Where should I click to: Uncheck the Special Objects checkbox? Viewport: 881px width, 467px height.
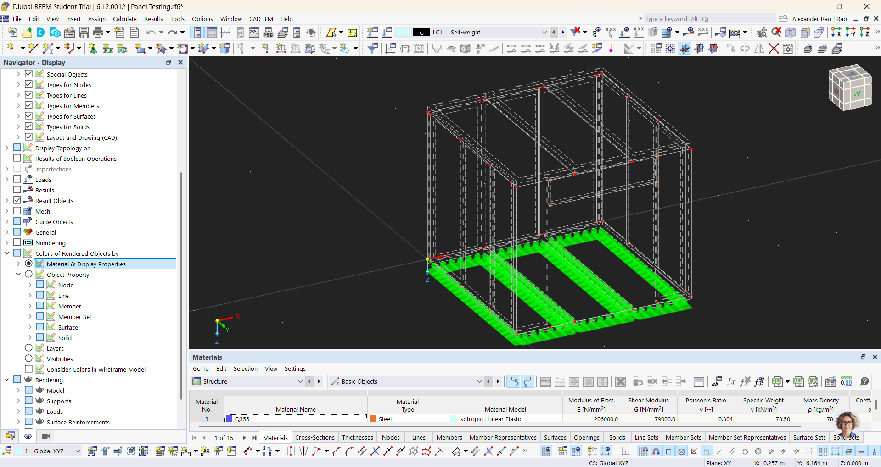pyautogui.click(x=28, y=74)
